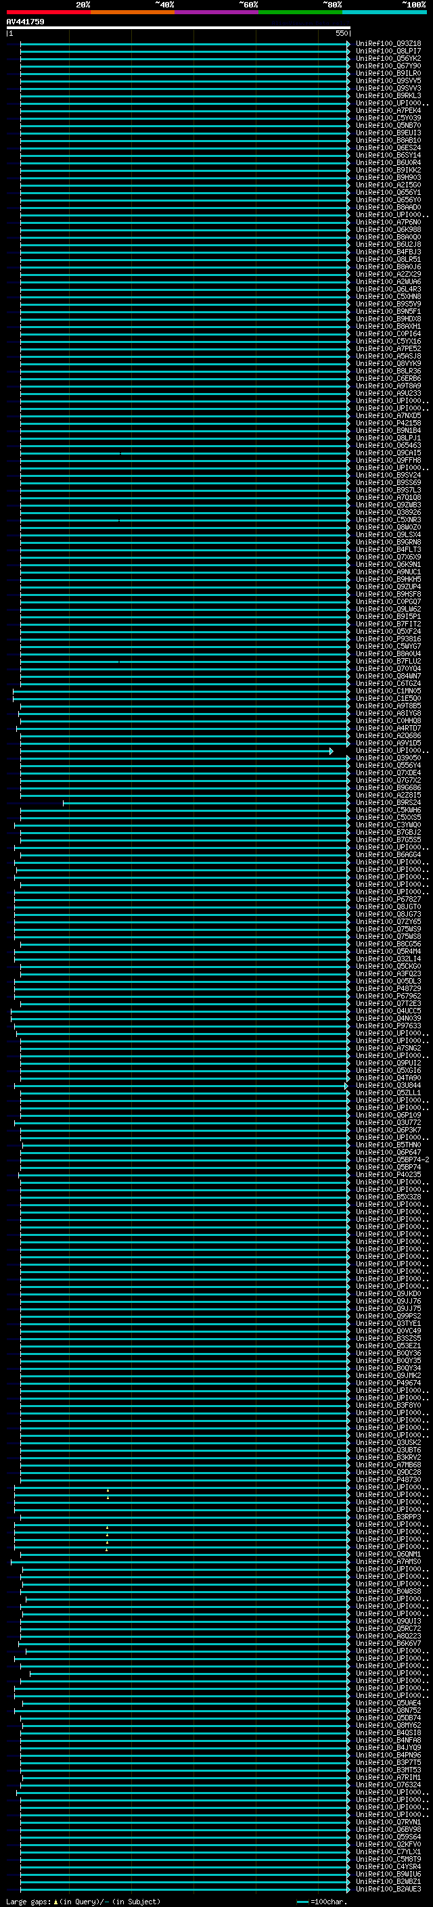Open hit UniRef100_Q93Z18

point(388,44)
